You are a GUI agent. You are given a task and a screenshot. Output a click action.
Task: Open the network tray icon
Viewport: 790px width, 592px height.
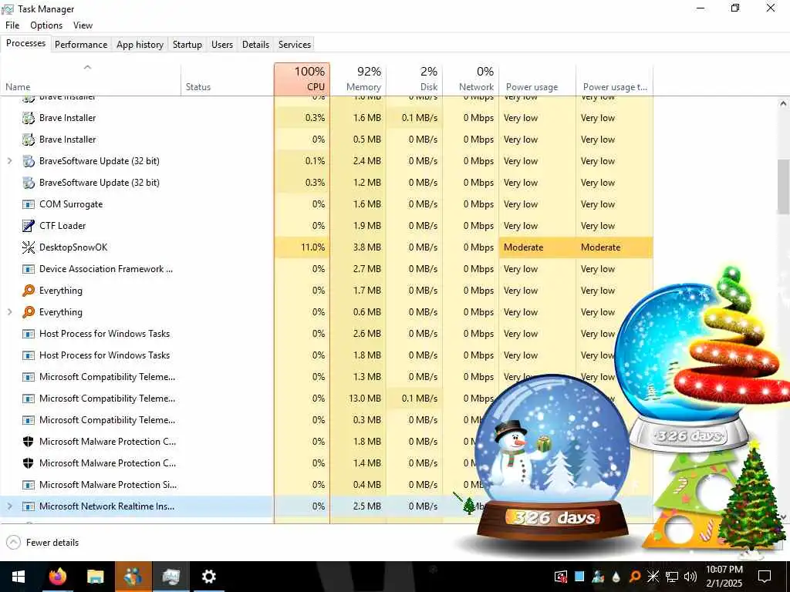672,577
